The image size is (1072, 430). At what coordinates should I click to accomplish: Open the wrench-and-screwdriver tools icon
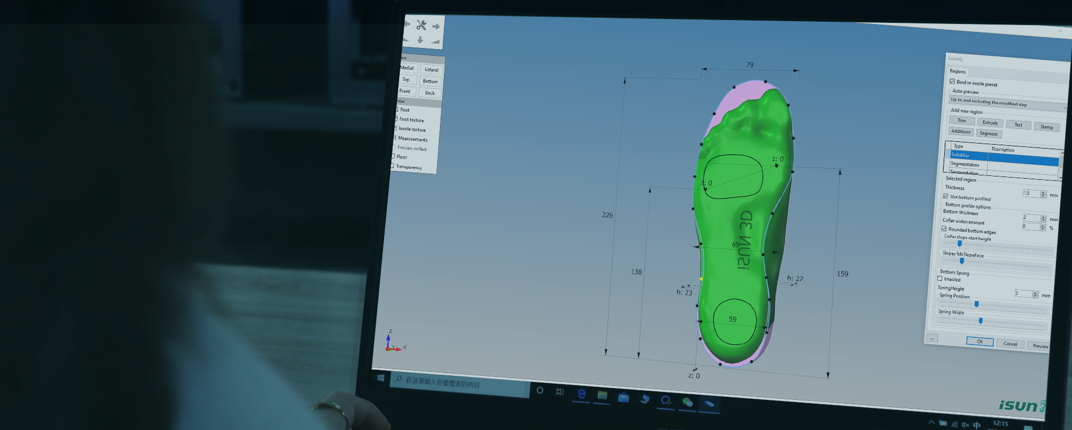coord(421,25)
